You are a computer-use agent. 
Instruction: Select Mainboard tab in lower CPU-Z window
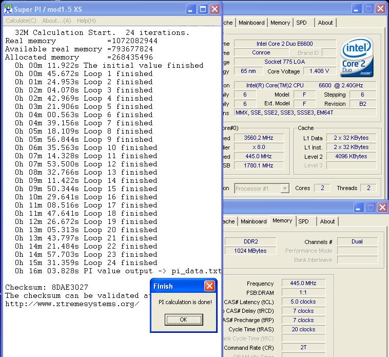tap(254, 221)
